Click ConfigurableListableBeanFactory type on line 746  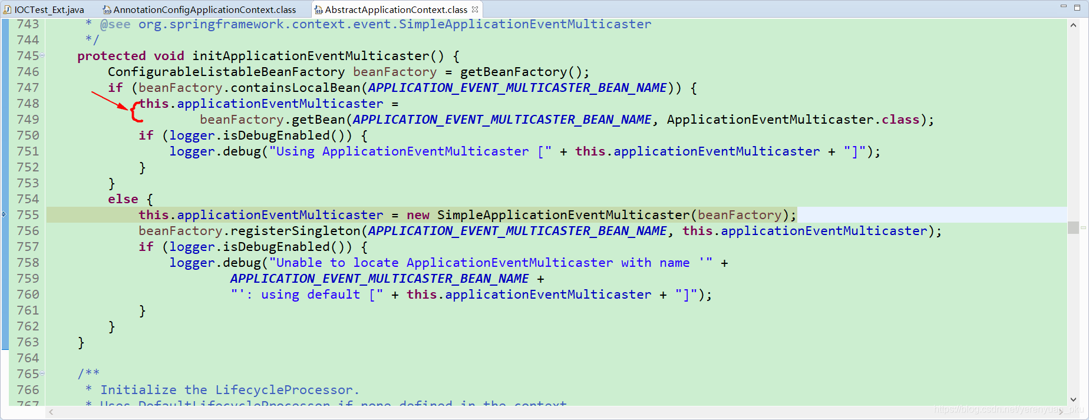226,72
